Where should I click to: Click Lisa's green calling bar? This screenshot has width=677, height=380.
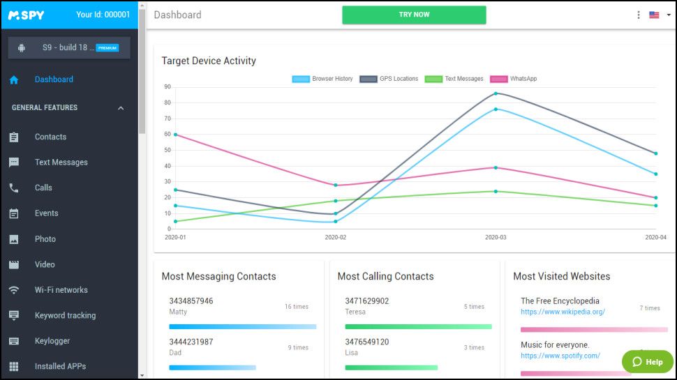coord(391,368)
